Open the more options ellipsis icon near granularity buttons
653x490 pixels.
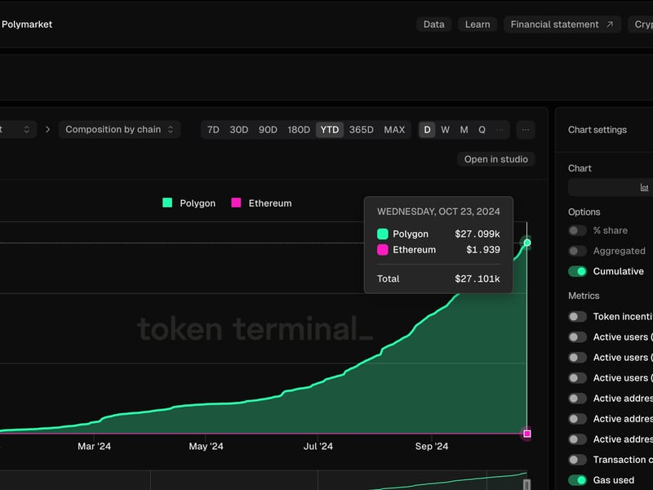[526, 129]
